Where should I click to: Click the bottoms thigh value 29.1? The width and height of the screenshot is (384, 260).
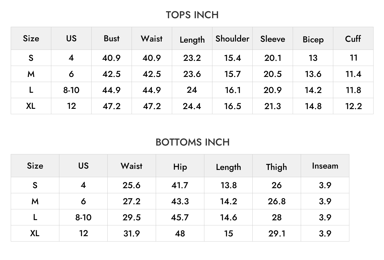277,233
